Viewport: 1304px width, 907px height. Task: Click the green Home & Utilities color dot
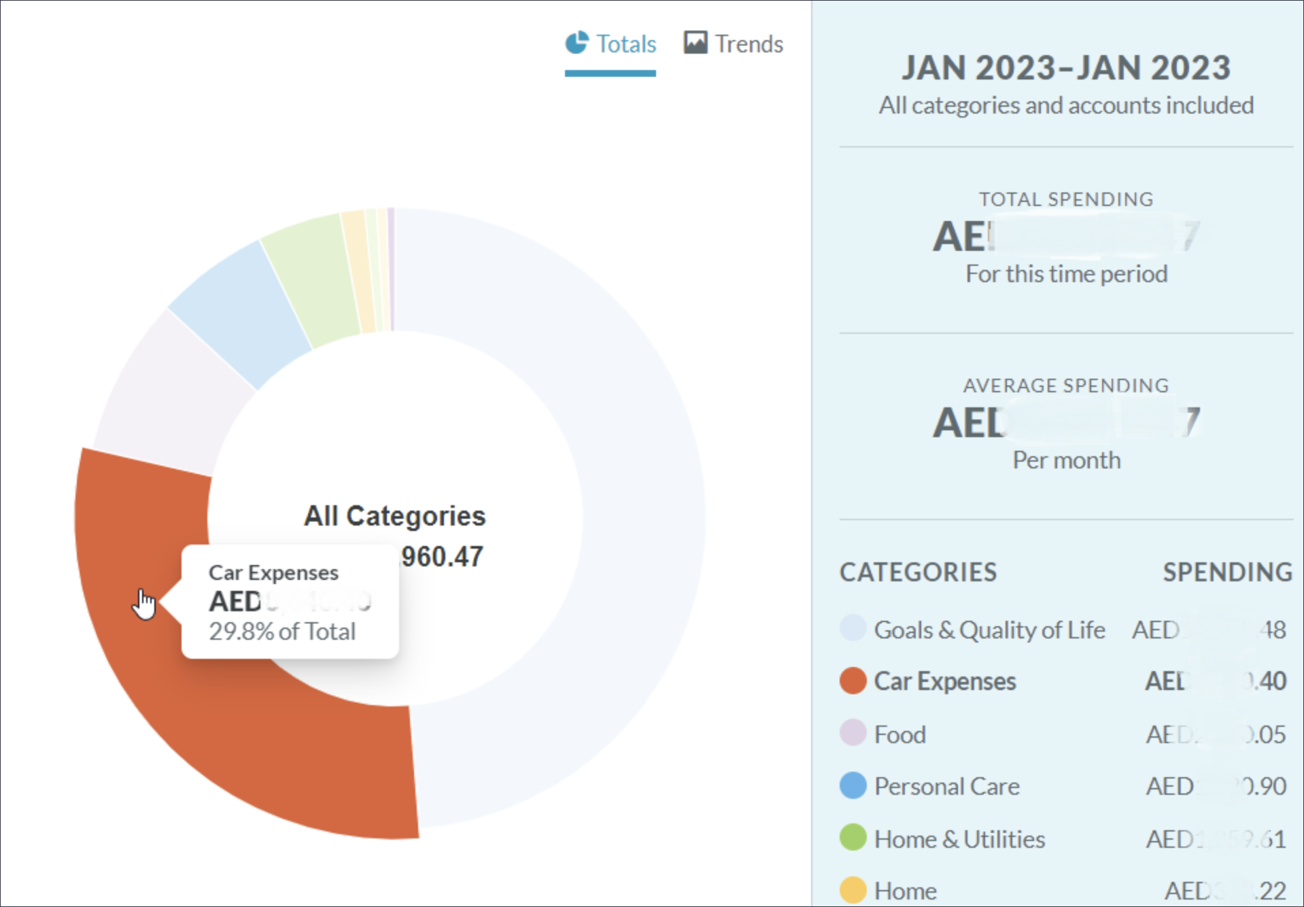(x=853, y=838)
